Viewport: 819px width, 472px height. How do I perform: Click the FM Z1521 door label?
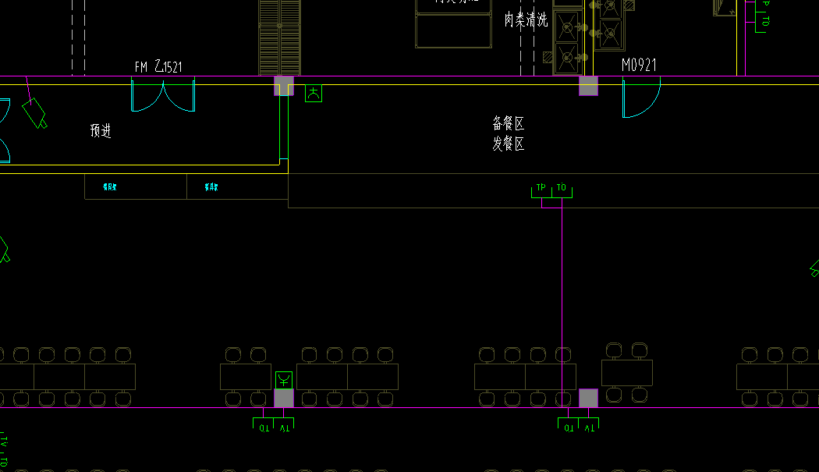pyautogui.click(x=158, y=66)
